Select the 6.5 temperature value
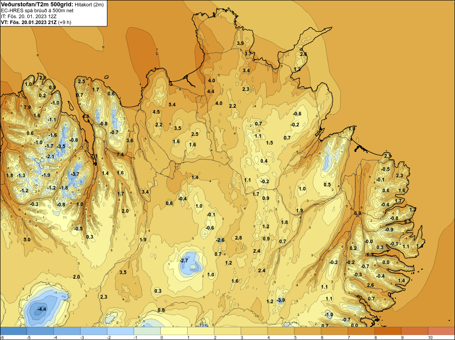The image size is (455, 340). coord(408,221)
